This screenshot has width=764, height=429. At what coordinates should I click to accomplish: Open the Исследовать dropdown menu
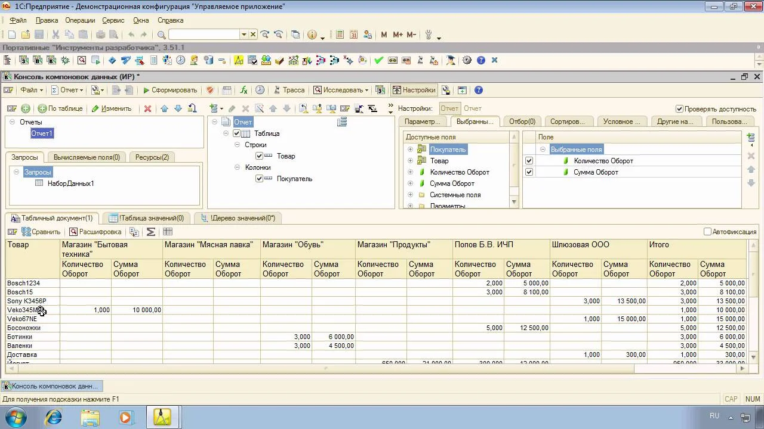(341, 90)
